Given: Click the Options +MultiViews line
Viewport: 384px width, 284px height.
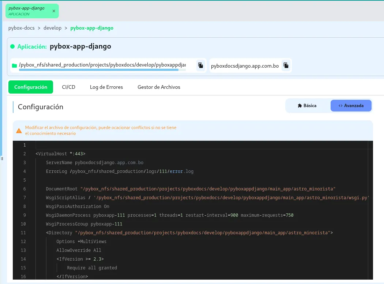Looking at the screenshot, I should point(81,241).
